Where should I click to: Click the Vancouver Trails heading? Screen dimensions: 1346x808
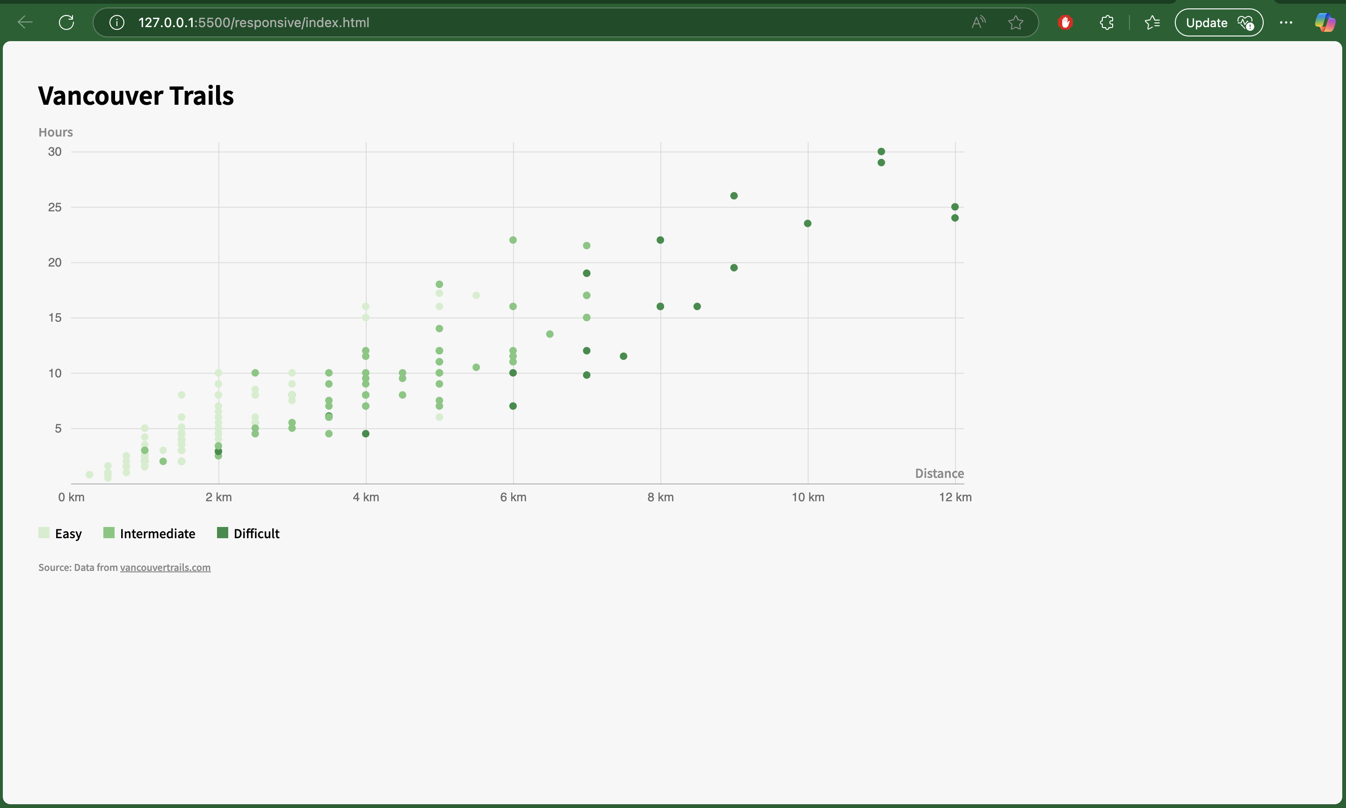click(136, 96)
